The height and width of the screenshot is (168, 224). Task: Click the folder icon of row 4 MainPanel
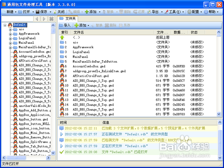click(x=62, y=57)
